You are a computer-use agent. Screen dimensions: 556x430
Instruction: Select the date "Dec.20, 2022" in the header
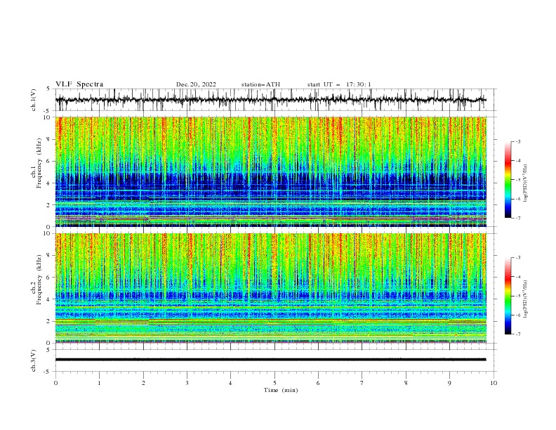[x=196, y=84]
